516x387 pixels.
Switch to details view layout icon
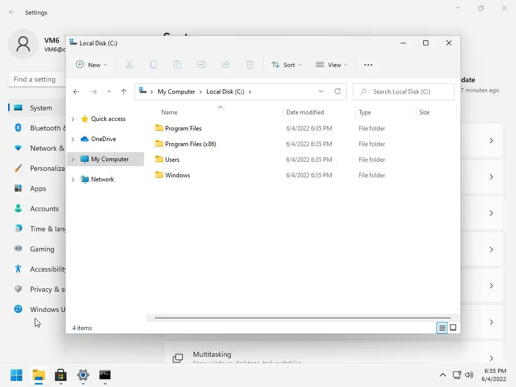click(x=442, y=328)
